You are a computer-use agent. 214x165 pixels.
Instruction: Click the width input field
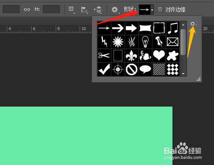tap(11, 9)
